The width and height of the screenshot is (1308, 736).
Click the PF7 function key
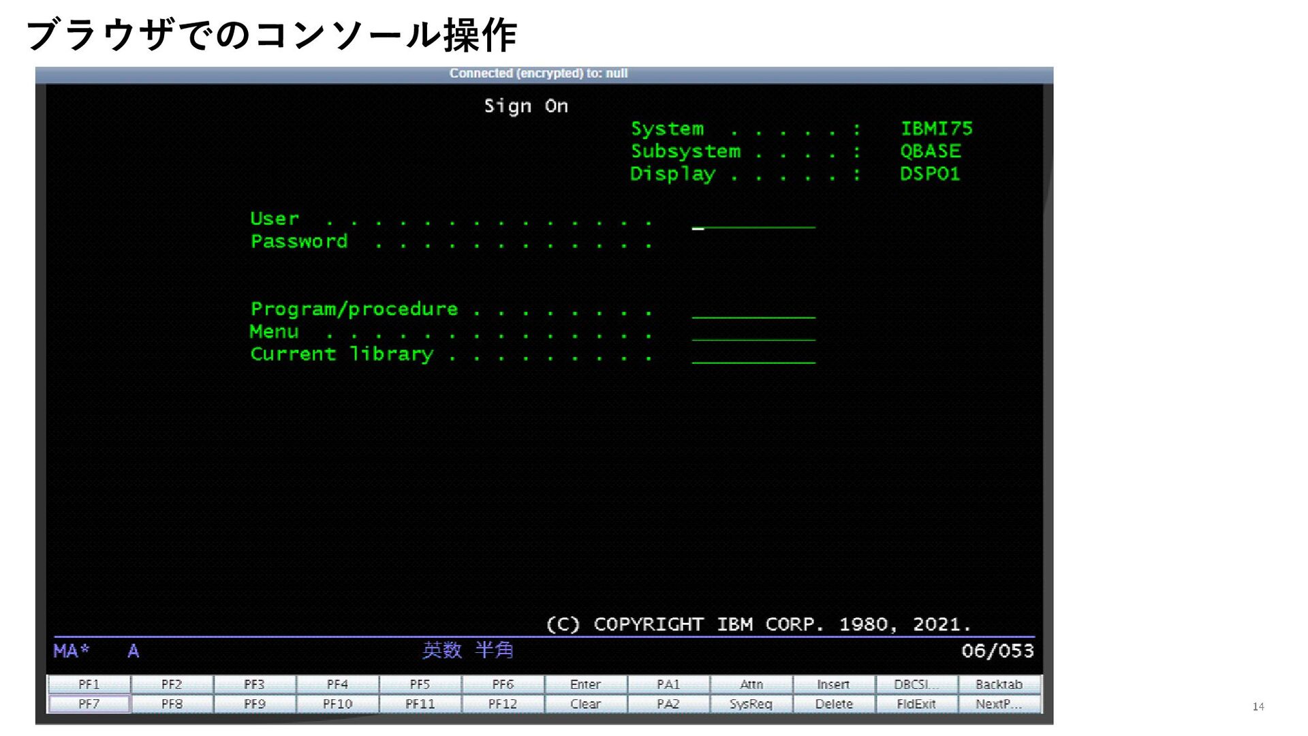click(89, 704)
